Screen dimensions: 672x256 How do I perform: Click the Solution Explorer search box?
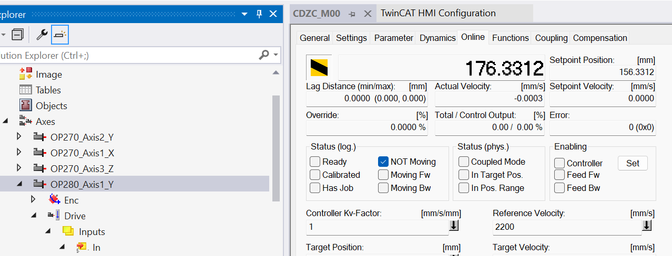coord(129,55)
